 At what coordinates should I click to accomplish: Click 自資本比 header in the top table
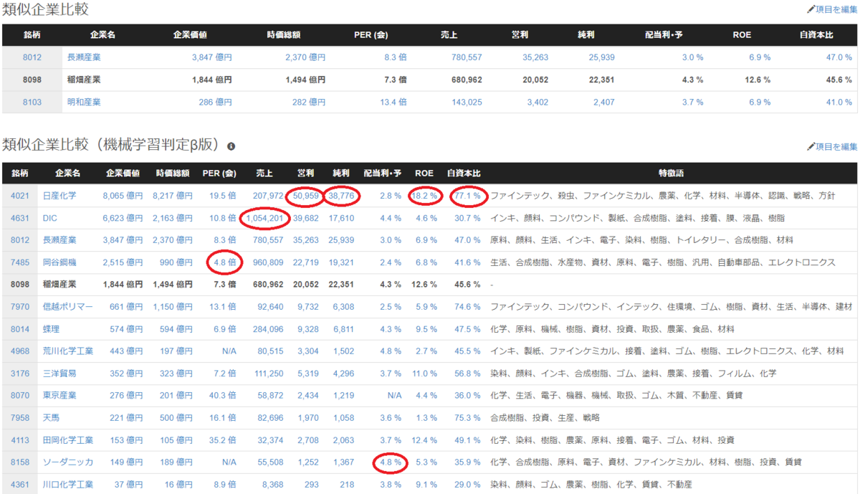click(x=817, y=34)
